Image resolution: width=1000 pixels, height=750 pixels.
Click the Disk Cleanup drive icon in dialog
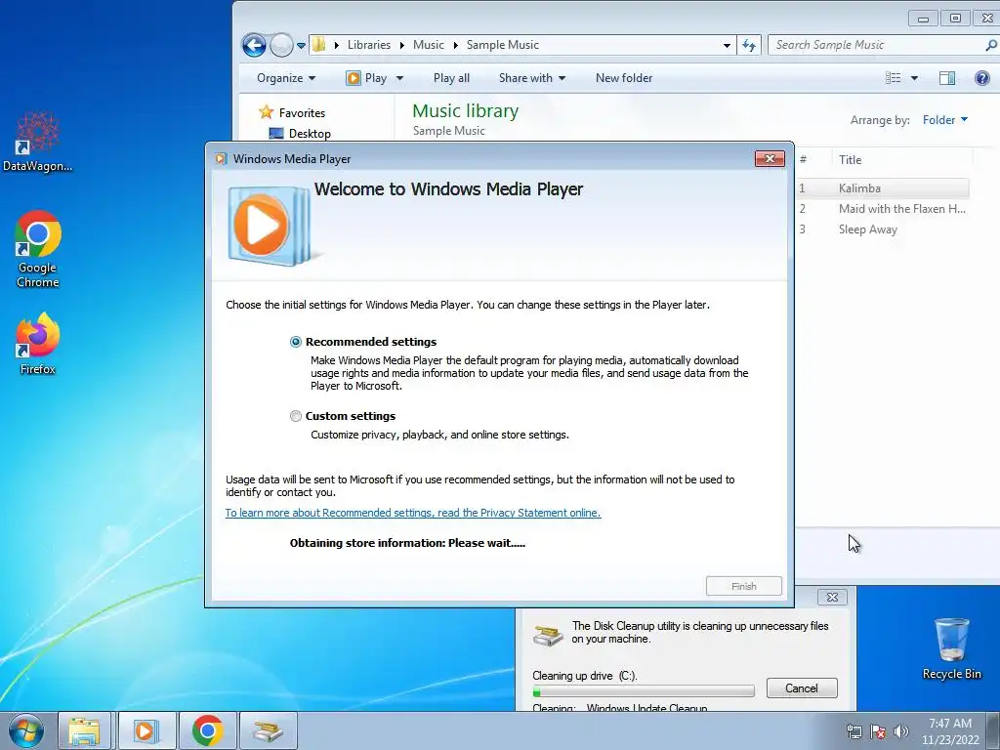[x=549, y=635]
